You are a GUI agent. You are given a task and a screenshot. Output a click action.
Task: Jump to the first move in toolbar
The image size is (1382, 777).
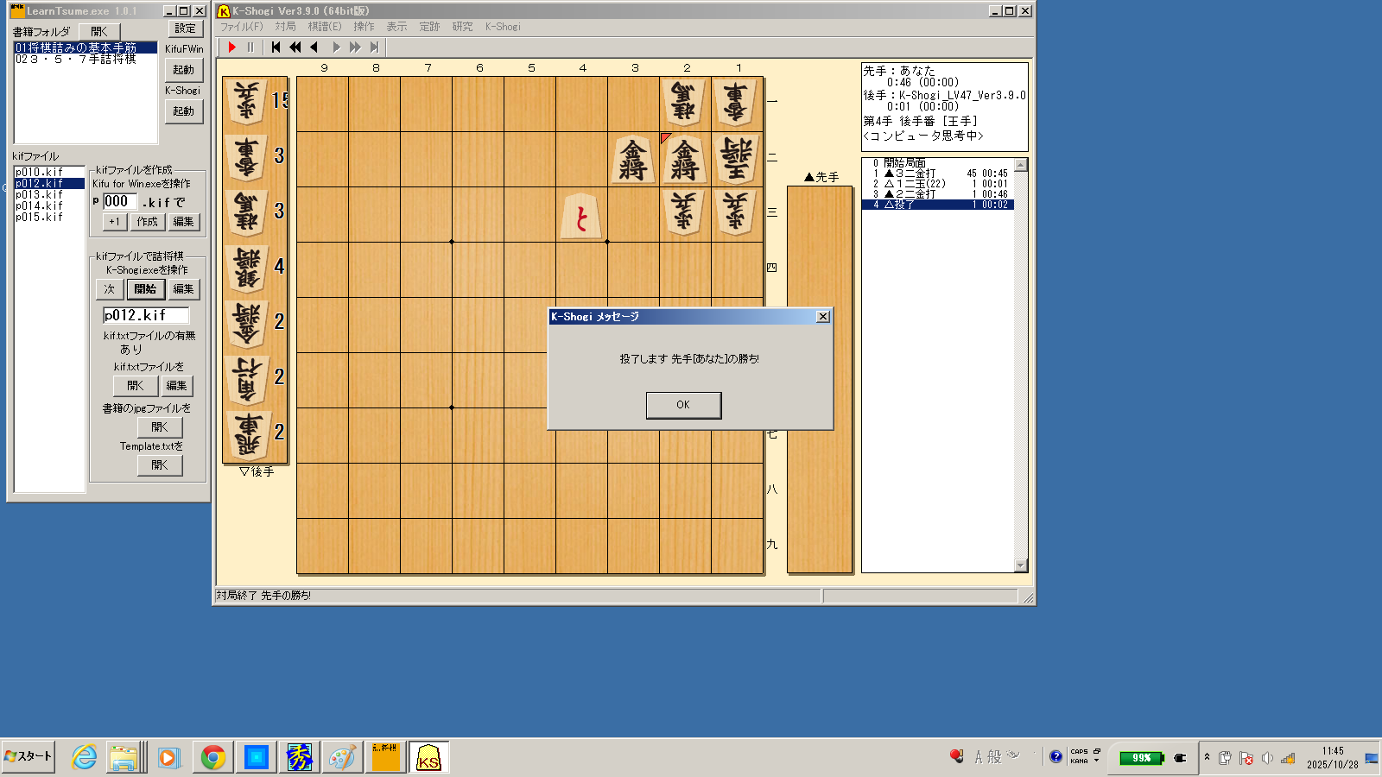click(276, 47)
